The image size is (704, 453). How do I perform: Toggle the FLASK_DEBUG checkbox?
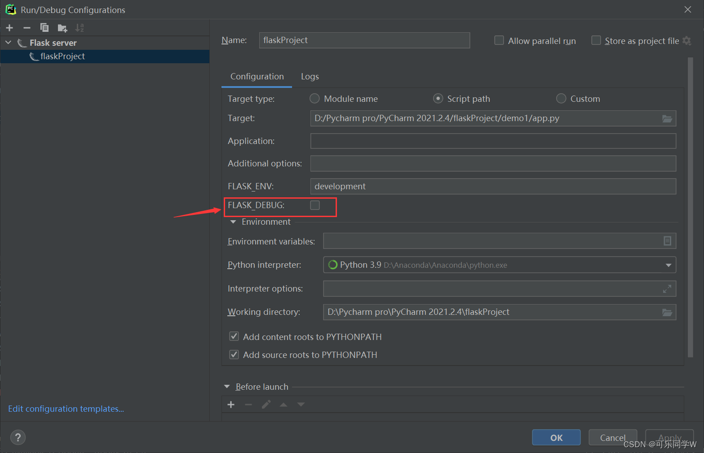[315, 205]
